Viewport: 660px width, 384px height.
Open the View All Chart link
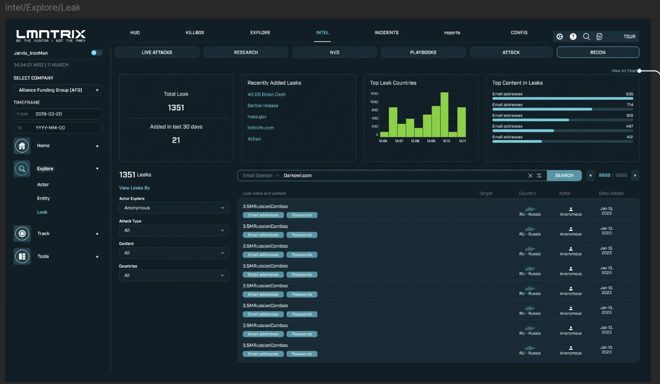click(624, 71)
